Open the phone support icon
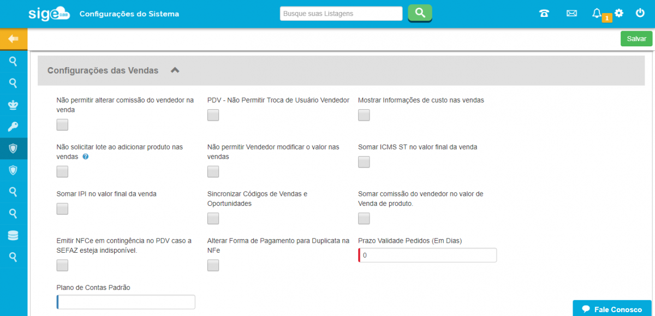655x316 pixels. pos(544,14)
